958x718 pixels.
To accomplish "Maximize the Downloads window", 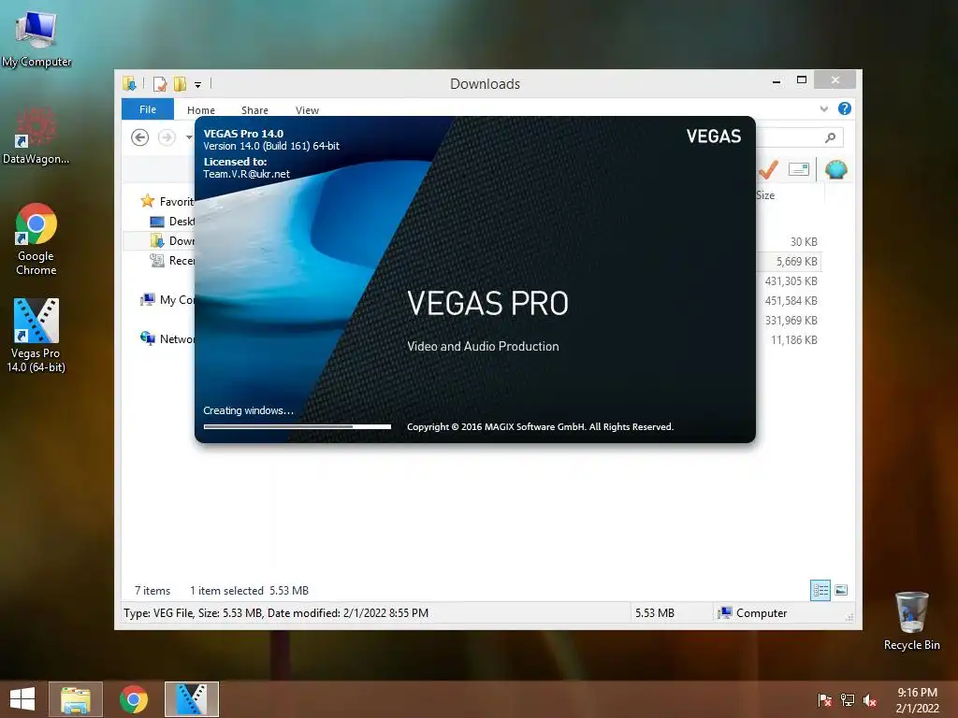I will click(x=802, y=80).
